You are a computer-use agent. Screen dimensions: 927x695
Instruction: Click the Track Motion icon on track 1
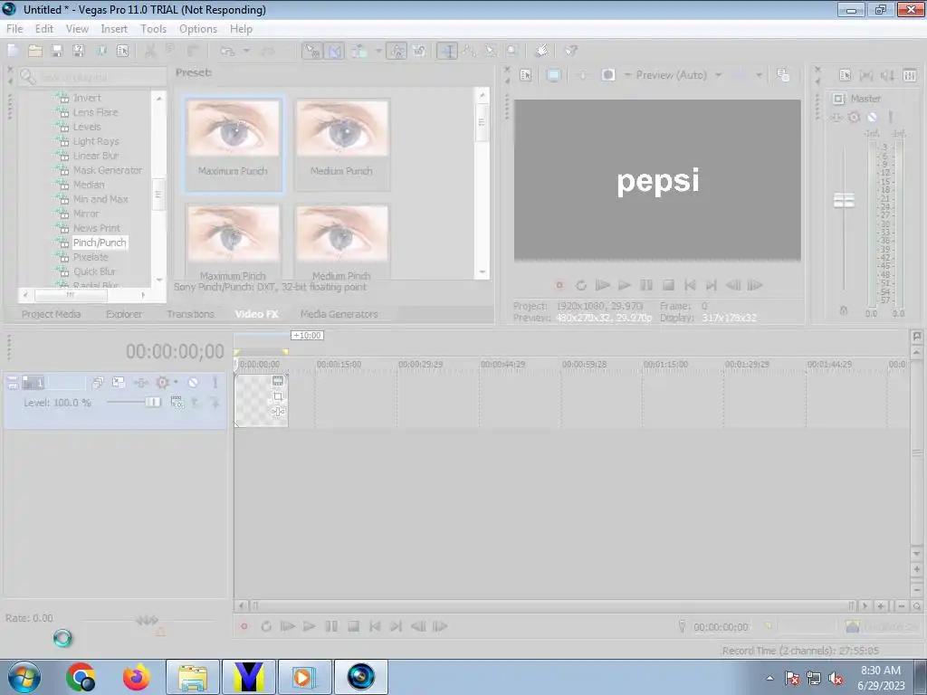coord(119,383)
